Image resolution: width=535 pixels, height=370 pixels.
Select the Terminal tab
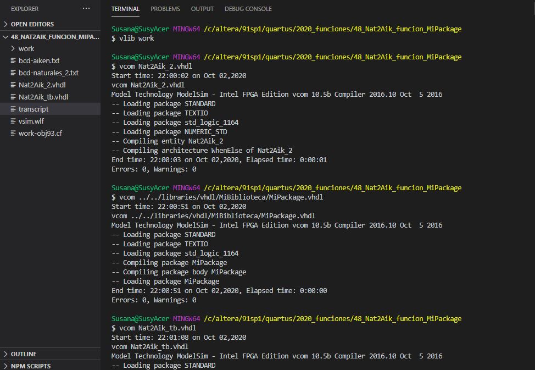[x=125, y=9]
